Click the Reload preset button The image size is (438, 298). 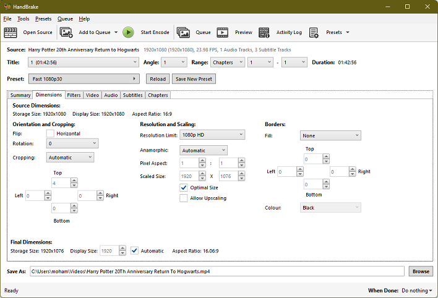coord(158,79)
